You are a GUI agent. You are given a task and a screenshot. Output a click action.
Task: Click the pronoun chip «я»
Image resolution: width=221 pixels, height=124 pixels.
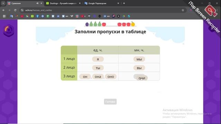coord(98,59)
